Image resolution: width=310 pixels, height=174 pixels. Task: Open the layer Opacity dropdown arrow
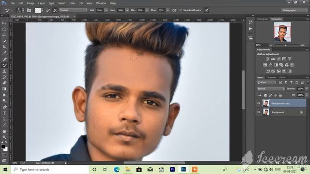click(x=307, y=89)
